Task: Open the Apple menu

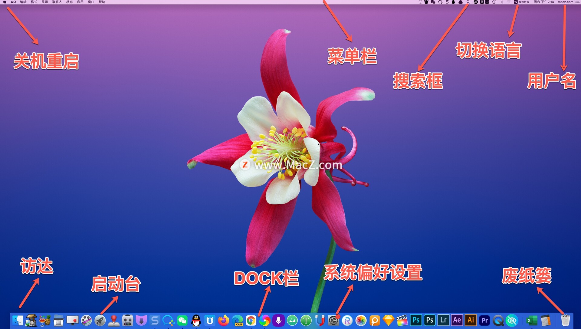Action: pos(4,2)
